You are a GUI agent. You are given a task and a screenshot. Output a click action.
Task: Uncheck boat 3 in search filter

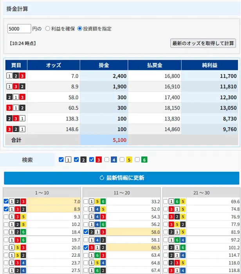pyautogui.click(x=92, y=160)
